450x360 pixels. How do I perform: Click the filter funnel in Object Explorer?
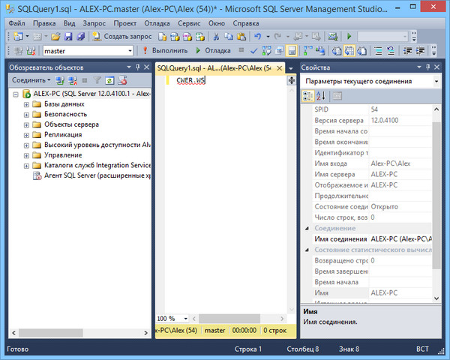pyautogui.click(x=97, y=79)
